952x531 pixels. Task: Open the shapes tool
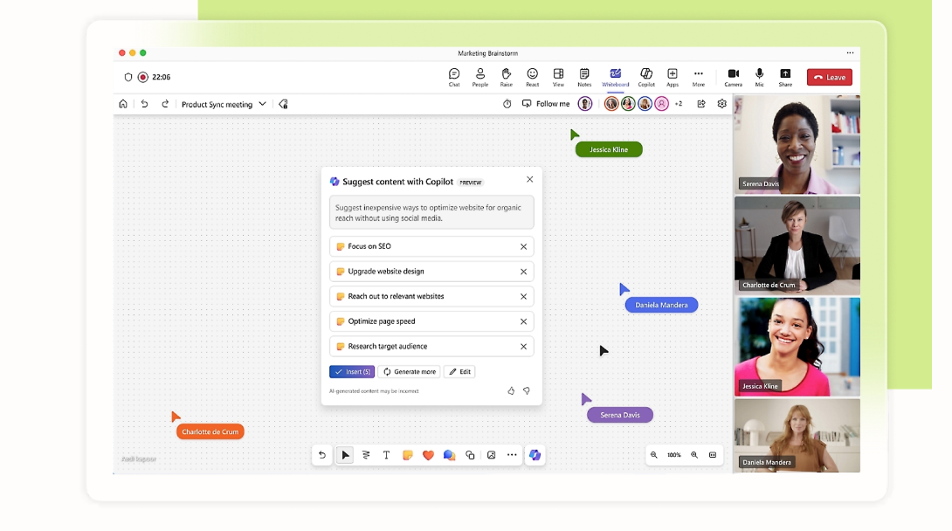coord(470,455)
